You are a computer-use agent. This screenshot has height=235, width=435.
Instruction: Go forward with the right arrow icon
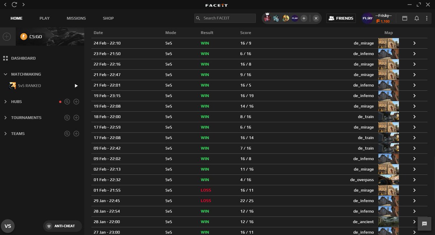click(x=24, y=5)
